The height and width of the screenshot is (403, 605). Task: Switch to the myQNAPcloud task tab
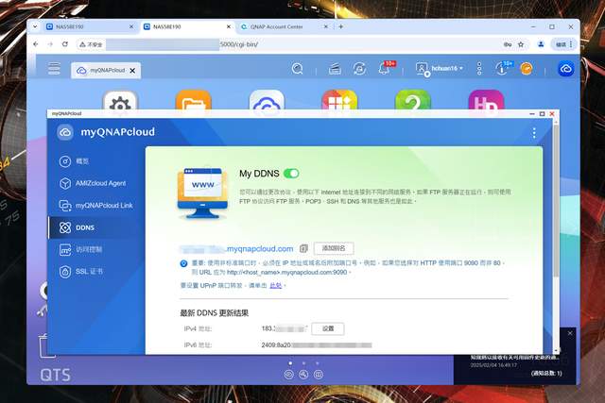click(x=101, y=71)
